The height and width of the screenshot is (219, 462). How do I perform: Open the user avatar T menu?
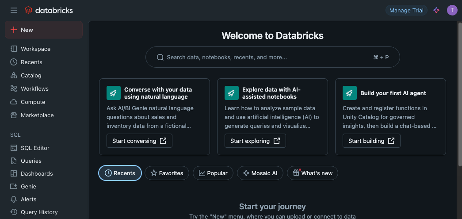click(x=452, y=10)
